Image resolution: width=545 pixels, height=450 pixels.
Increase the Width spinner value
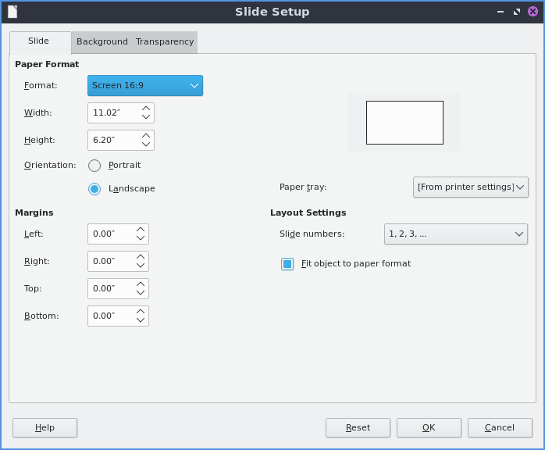[x=146, y=109]
